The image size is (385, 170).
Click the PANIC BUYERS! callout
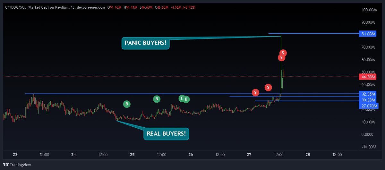pyautogui.click(x=146, y=43)
